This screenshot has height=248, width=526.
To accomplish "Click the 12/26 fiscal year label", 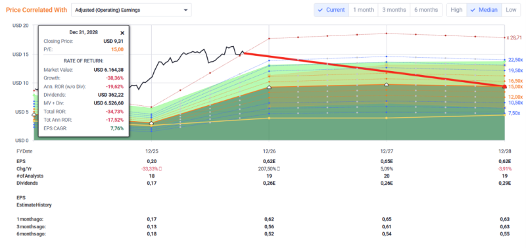I will point(269,151).
